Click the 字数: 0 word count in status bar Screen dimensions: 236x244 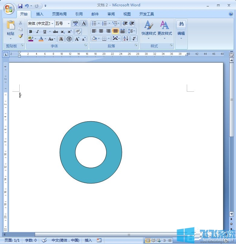tap(30, 240)
